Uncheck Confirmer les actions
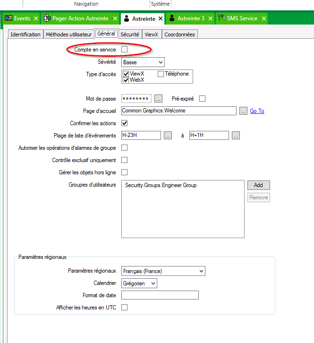The image size is (314, 343). point(125,123)
